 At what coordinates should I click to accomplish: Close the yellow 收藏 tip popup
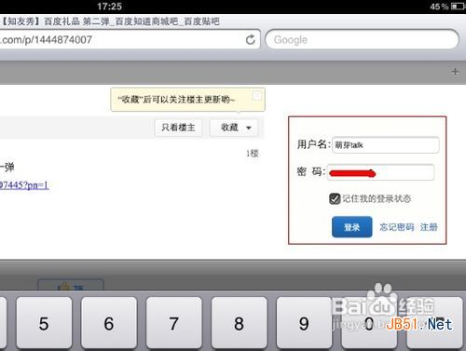[x=257, y=96]
